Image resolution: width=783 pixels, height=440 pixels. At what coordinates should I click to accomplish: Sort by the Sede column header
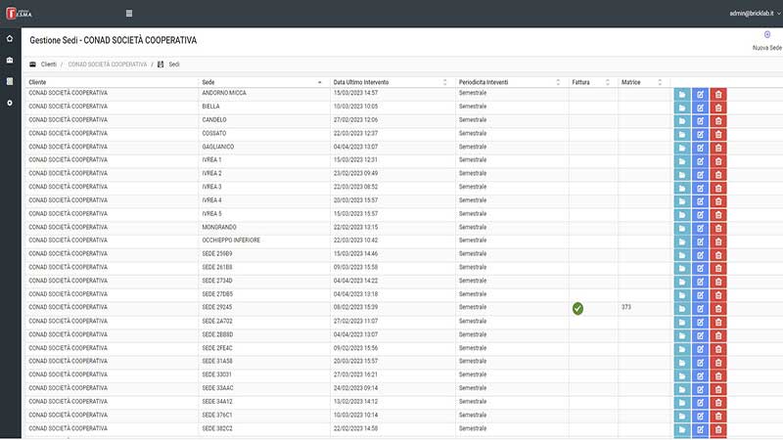[262, 82]
